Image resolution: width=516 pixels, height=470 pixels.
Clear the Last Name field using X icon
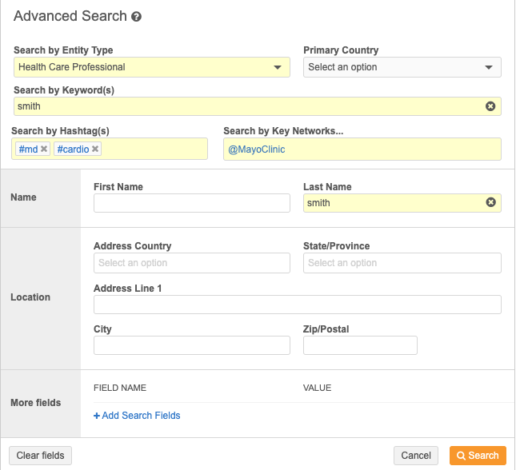pos(490,203)
